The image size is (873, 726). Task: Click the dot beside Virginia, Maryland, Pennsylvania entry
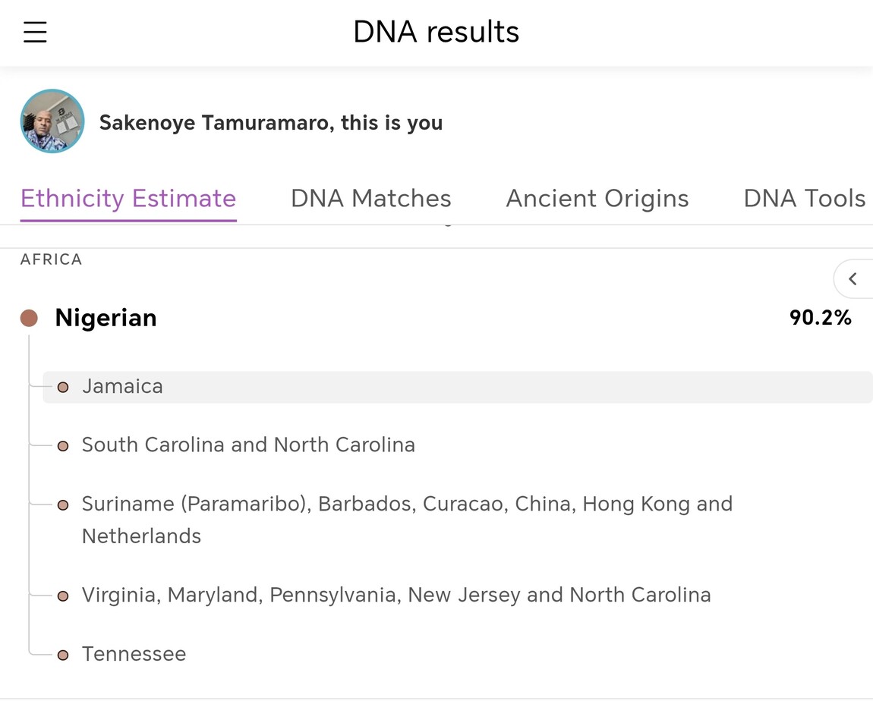pos(64,596)
